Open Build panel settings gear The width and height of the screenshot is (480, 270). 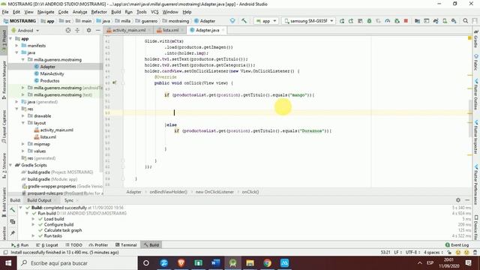click(x=458, y=200)
